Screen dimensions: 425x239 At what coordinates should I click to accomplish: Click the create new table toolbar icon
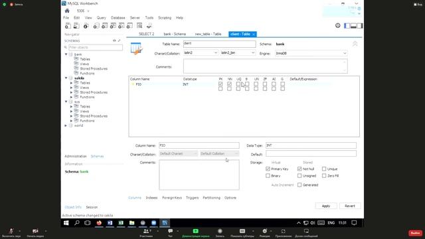click(x=105, y=26)
